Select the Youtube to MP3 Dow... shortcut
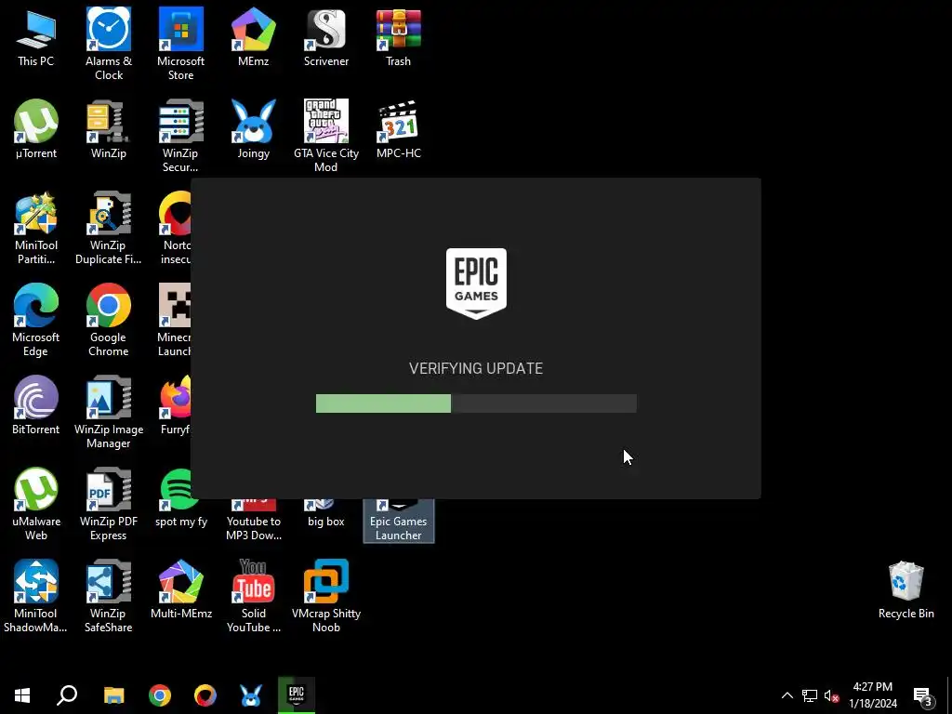952x714 pixels. 254,521
